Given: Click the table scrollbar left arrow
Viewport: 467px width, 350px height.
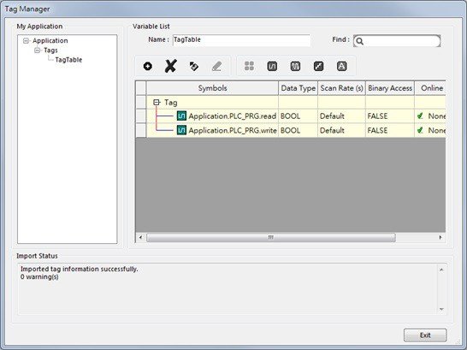Looking at the screenshot, I should 140,237.
